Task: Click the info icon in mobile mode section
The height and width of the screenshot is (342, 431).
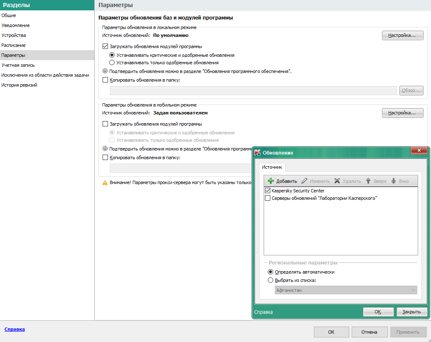Action: tap(105, 148)
